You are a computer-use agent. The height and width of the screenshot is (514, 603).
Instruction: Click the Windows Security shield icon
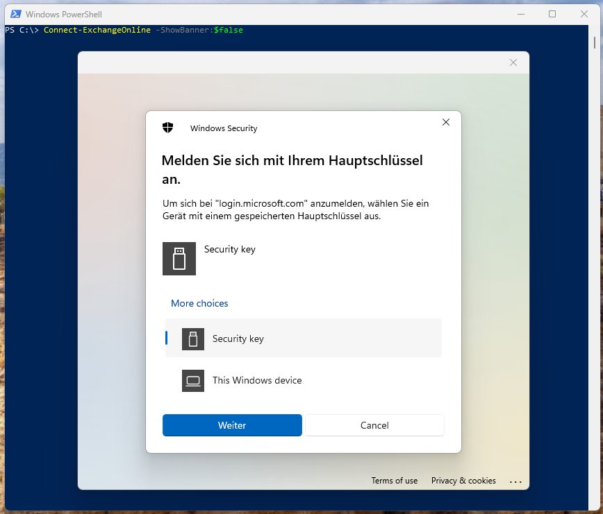pos(167,128)
